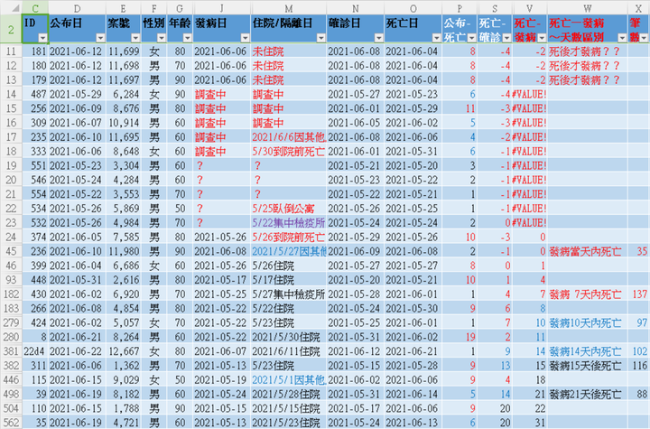Select row header 182
Viewport: 650px width, 429px height.
click(x=11, y=294)
